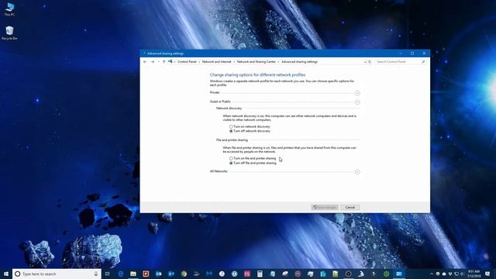496x279 pixels.
Task: Refresh the Advanced sharing settings page
Action: pos(370,62)
